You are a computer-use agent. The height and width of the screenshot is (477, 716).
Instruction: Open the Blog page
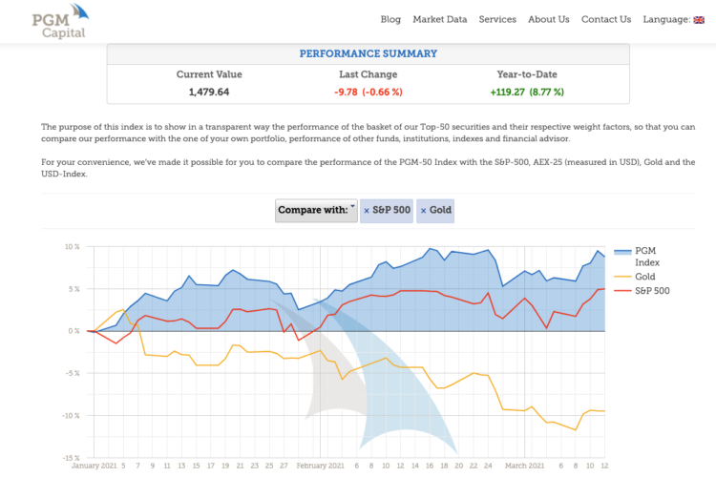click(x=390, y=19)
